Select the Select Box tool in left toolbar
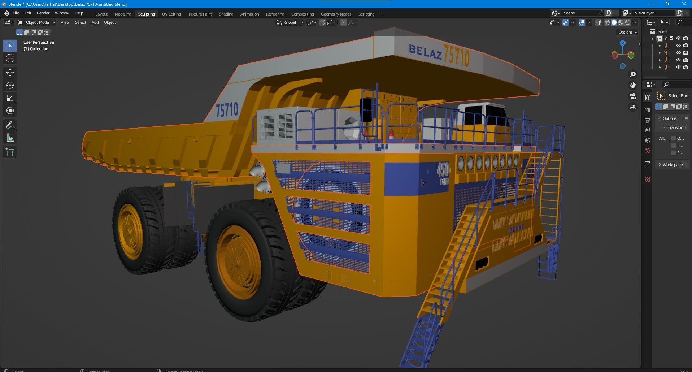The image size is (692, 372). pos(10,46)
